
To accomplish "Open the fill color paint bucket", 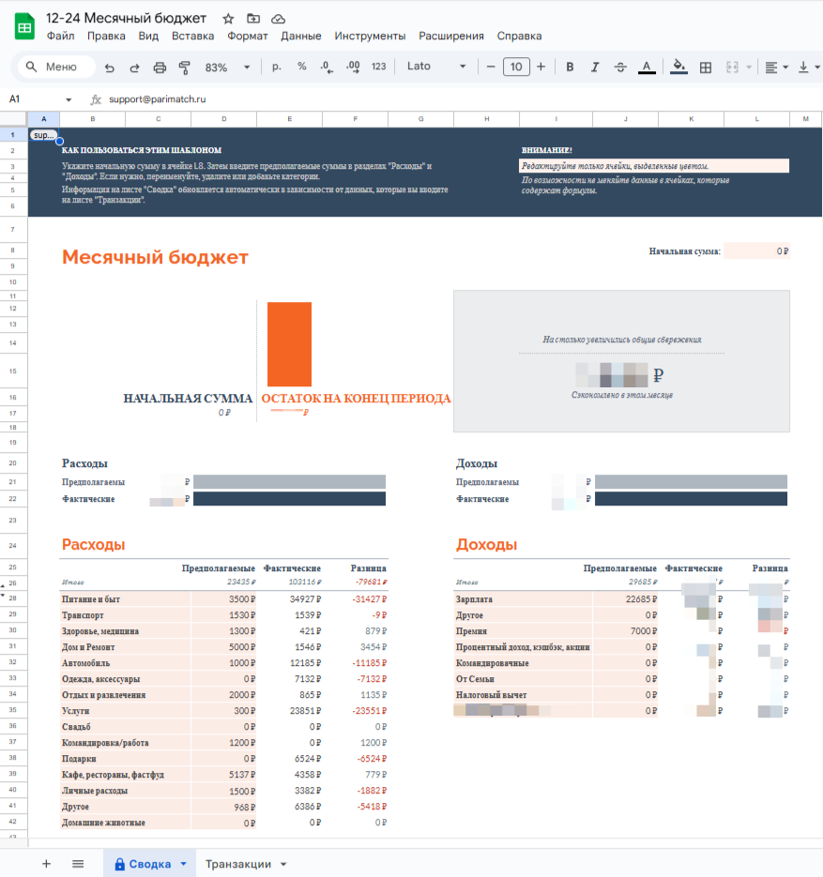I will (678, 68).
